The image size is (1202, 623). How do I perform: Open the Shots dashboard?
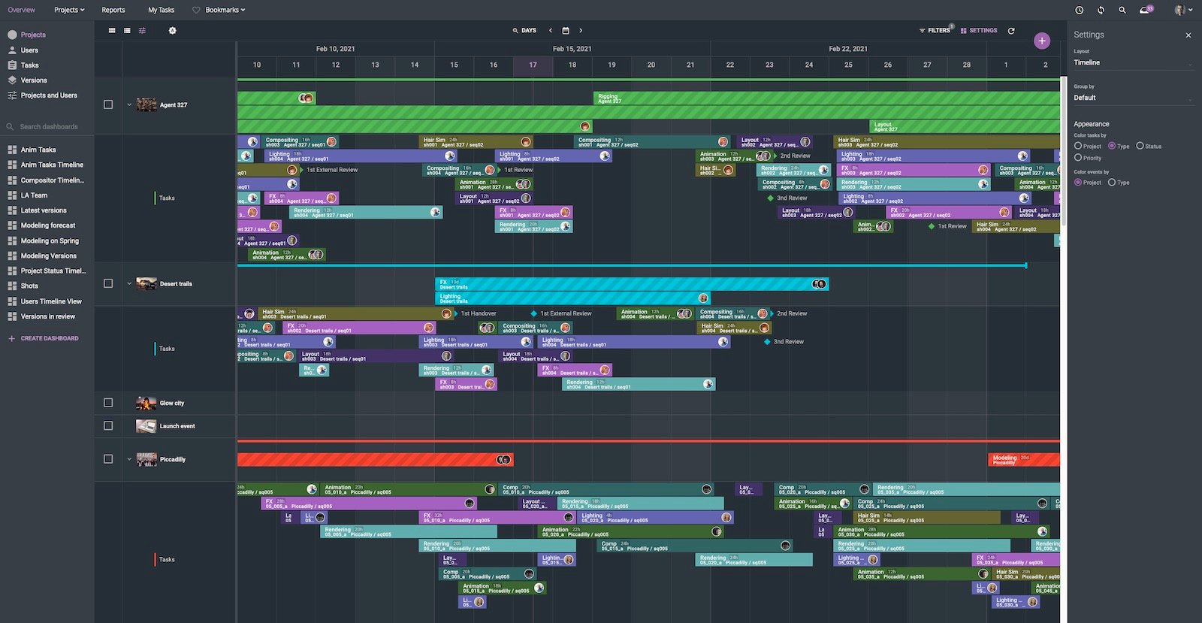(29, 286)
